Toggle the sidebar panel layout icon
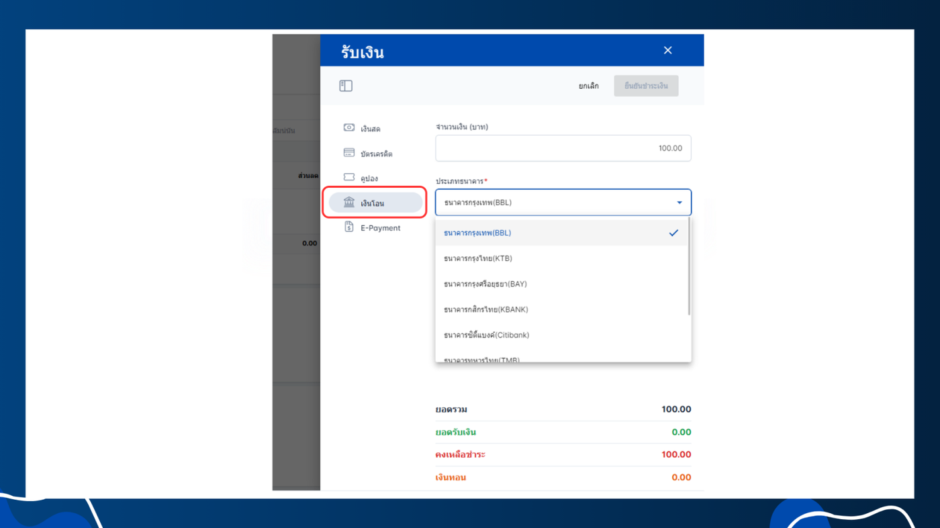 346,86
